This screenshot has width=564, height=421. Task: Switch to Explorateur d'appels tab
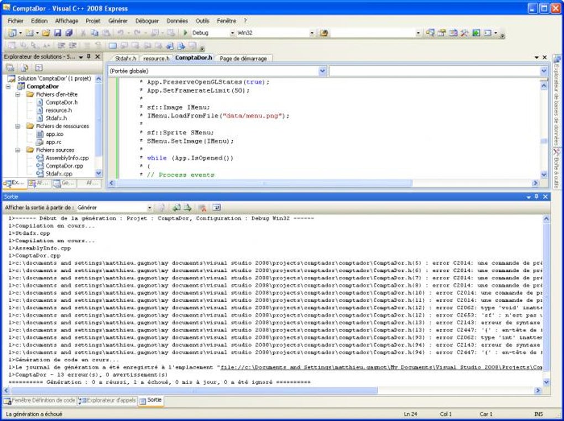click(x=108, y=401)
